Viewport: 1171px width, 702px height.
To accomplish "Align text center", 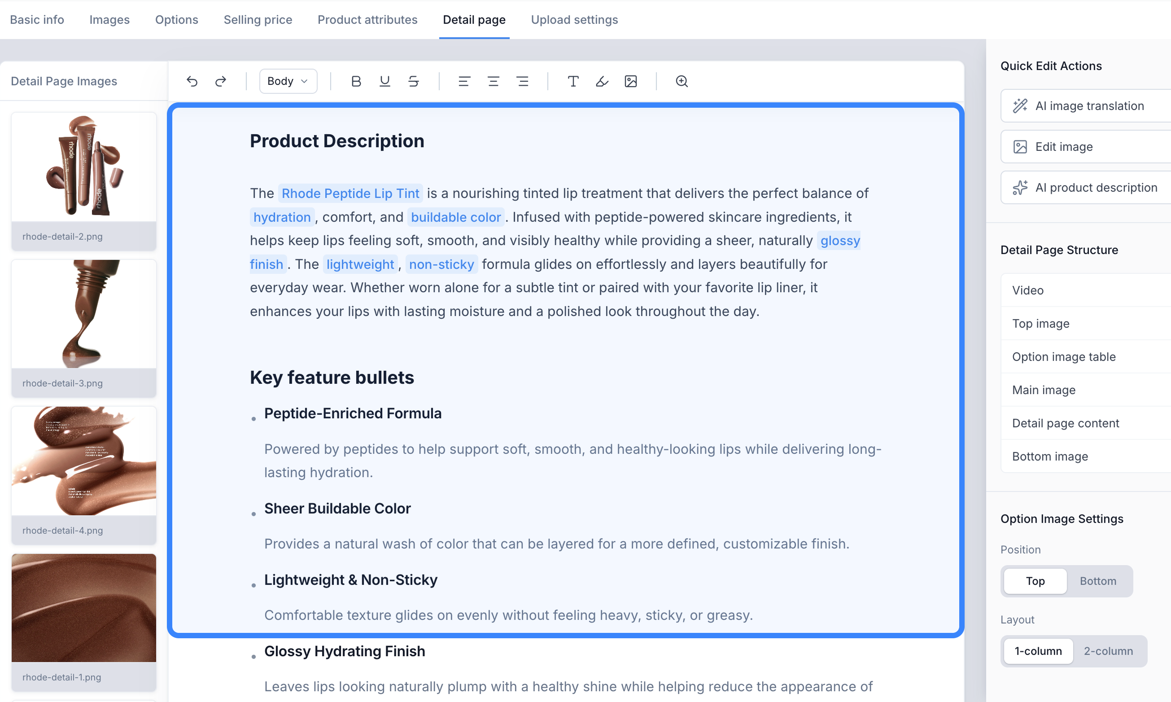I will (x=494, y=81).
